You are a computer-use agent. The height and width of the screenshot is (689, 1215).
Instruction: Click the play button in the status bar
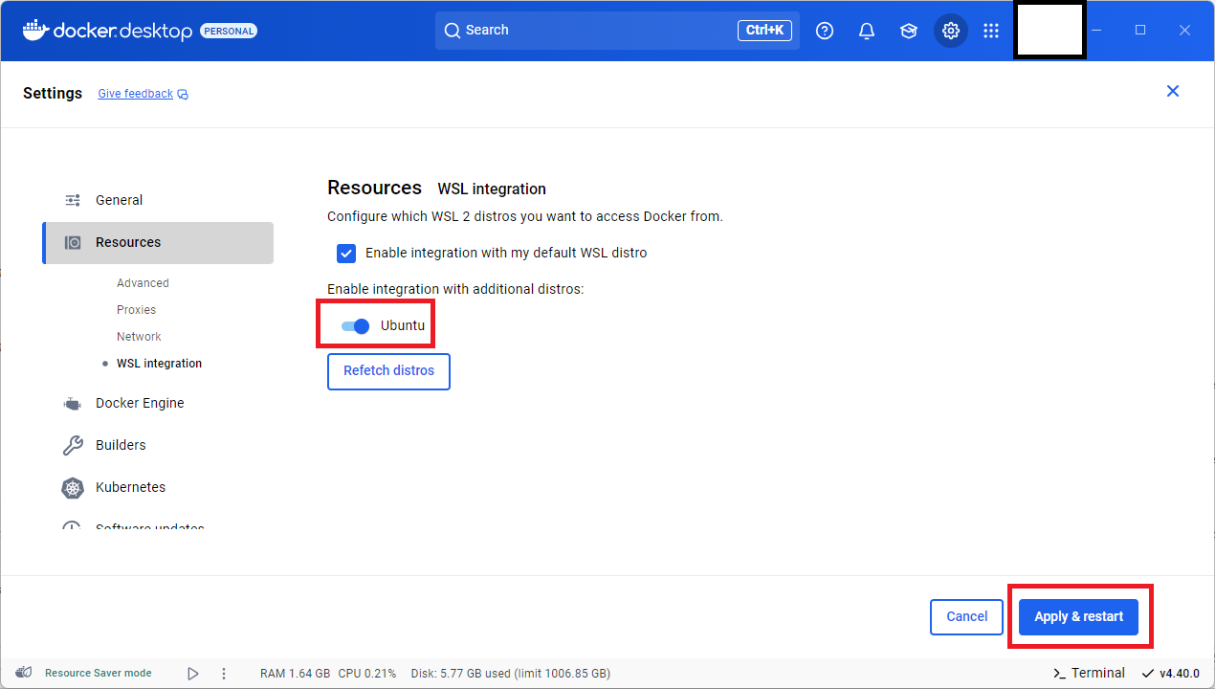(x=192, y=673)
